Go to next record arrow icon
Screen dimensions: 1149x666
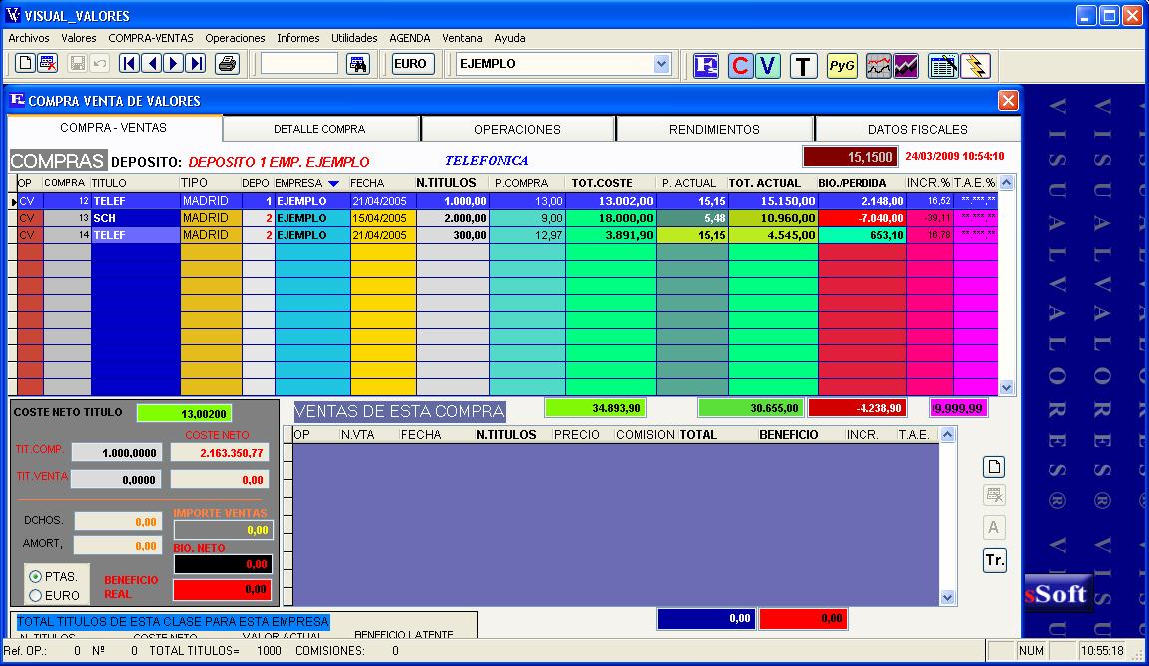(x=173, y=64)
